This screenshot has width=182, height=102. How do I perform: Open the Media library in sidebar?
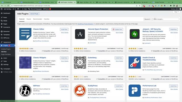tap(5, 21)
